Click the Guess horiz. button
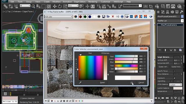186x104 pixels. pos(176,67)
